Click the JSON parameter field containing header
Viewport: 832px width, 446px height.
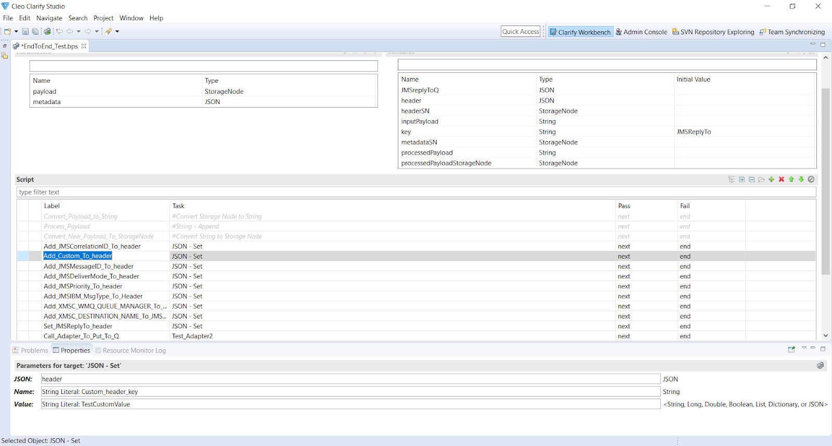click(350, 379)
